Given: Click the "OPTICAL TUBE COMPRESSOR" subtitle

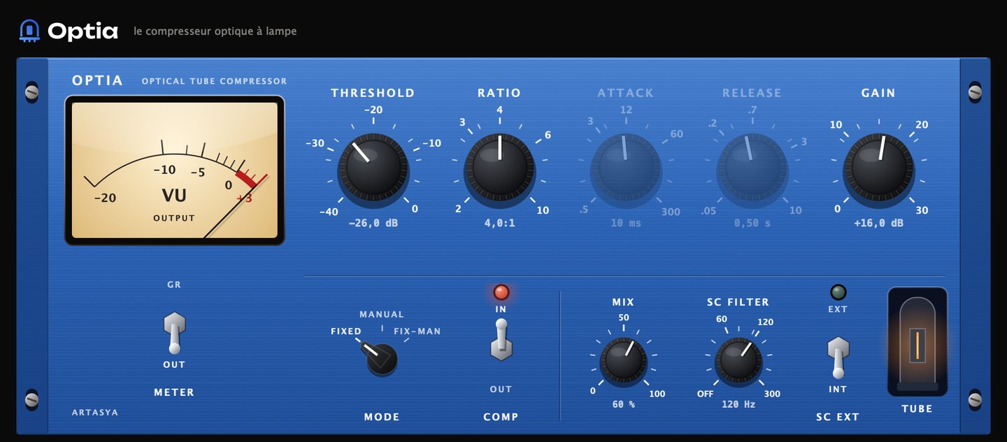Looking at the screenshot, I should pyautogui.click(x=214, y=81).
